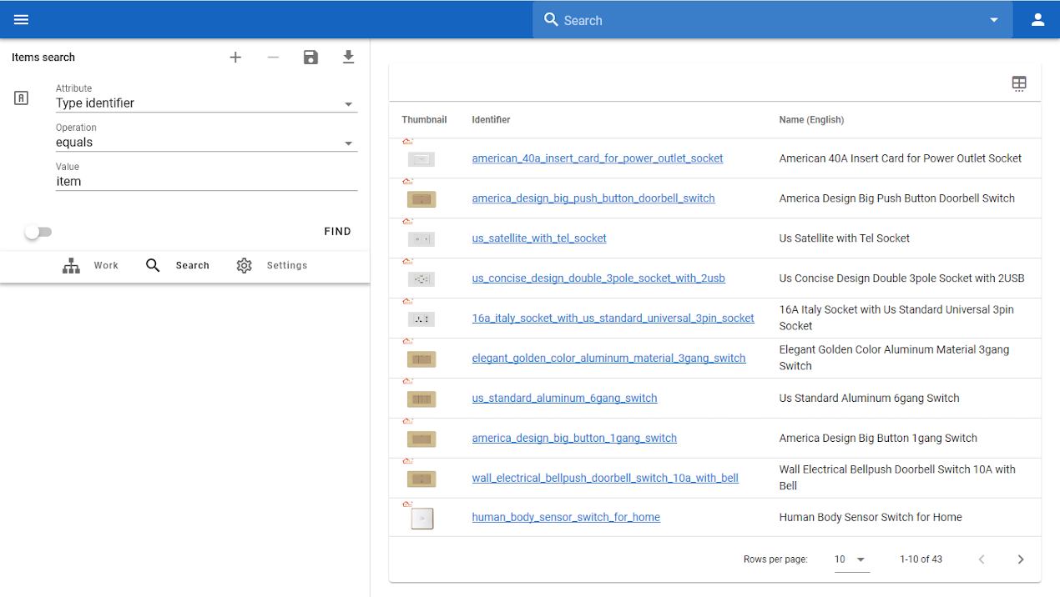Click name cell Human Body Sensor Switch for Home
The image size is (1060, 597).
(x=871, y=518)
